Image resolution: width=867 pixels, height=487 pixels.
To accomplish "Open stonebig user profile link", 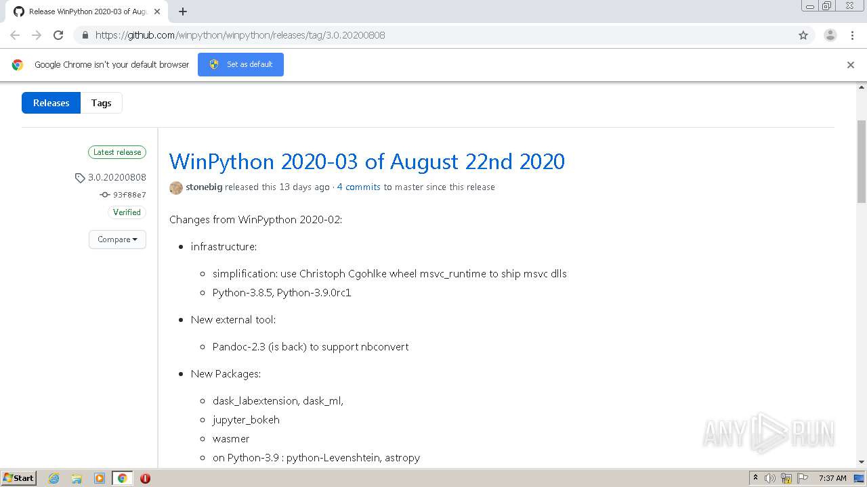I will tap(204, 187).
